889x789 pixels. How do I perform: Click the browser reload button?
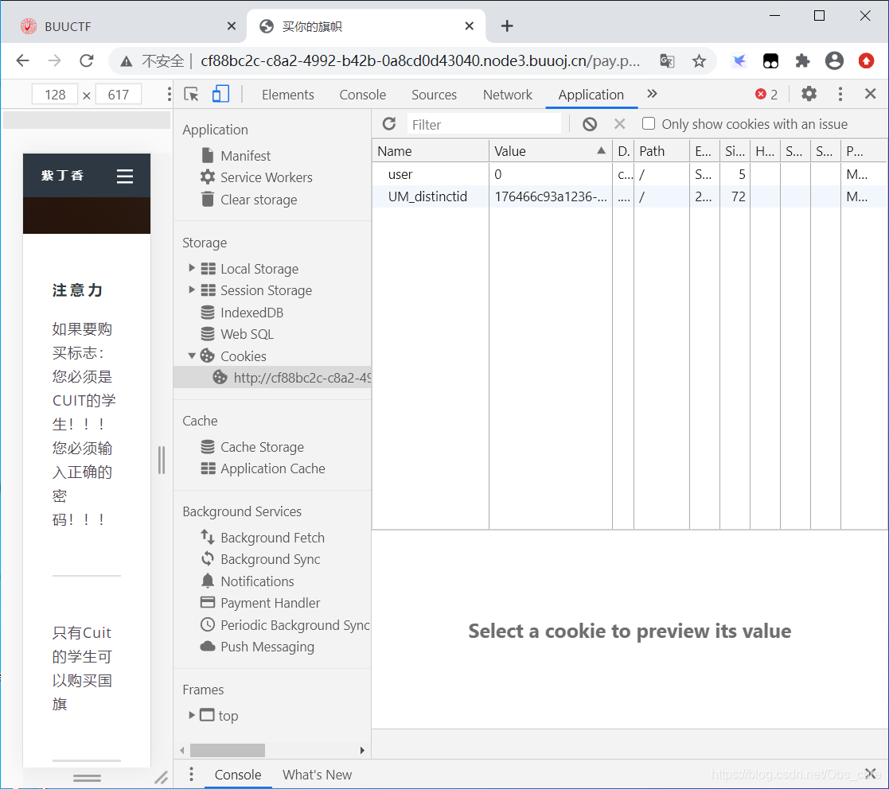(x=87, y=61)
